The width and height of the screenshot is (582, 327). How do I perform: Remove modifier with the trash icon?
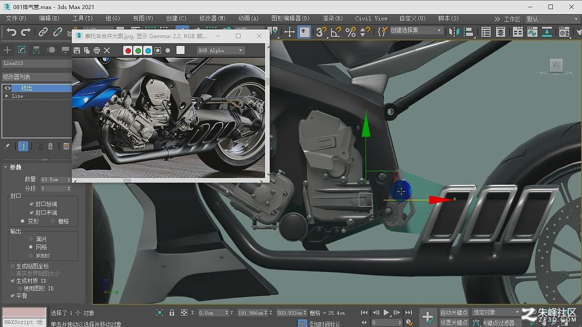click(x=50, y=146)
